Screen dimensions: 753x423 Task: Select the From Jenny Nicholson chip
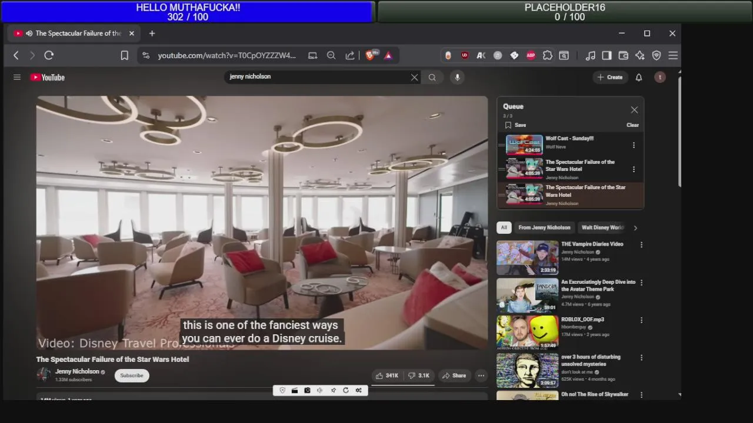[x=544, y=227]
